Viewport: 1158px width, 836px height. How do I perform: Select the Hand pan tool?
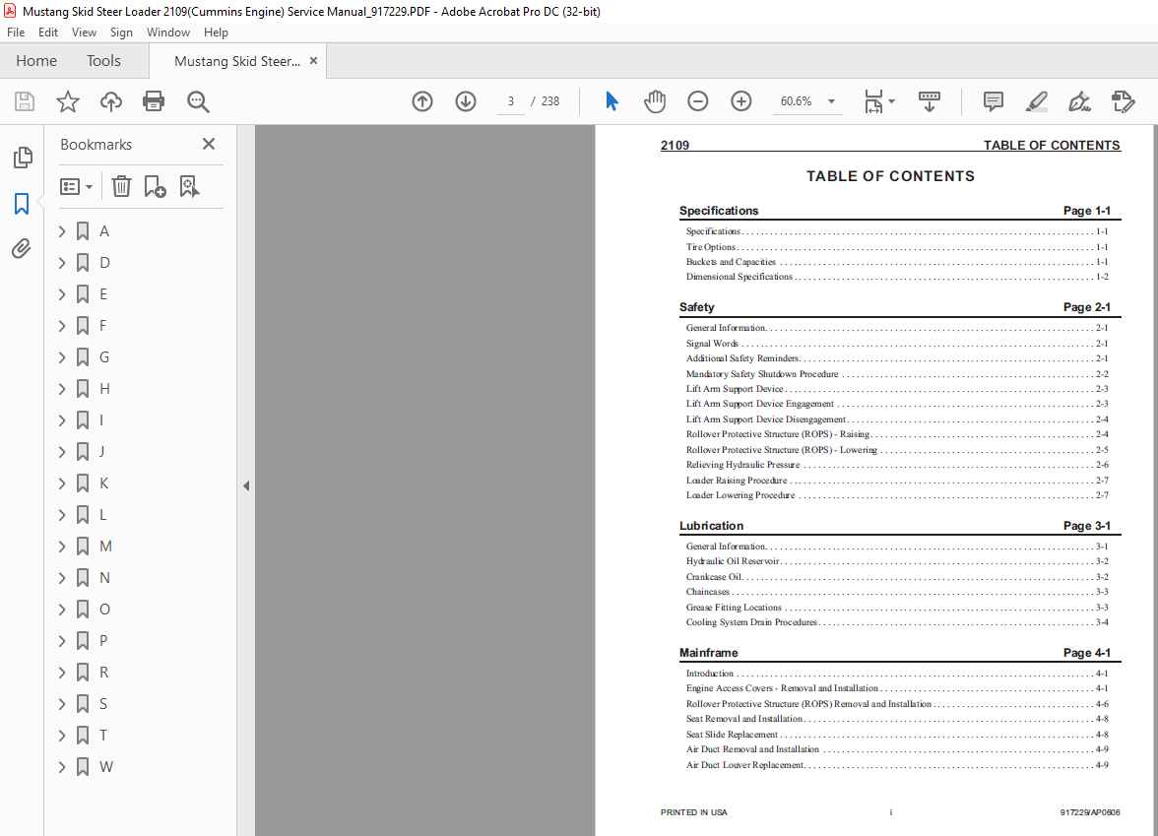[654, 101]
